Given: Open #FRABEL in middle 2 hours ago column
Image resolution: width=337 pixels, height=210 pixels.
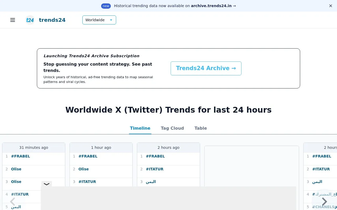Looking at the screenshot, I should pos(155,156).
